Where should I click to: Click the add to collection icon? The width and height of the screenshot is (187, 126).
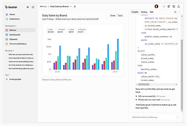(x=174, y=7)
